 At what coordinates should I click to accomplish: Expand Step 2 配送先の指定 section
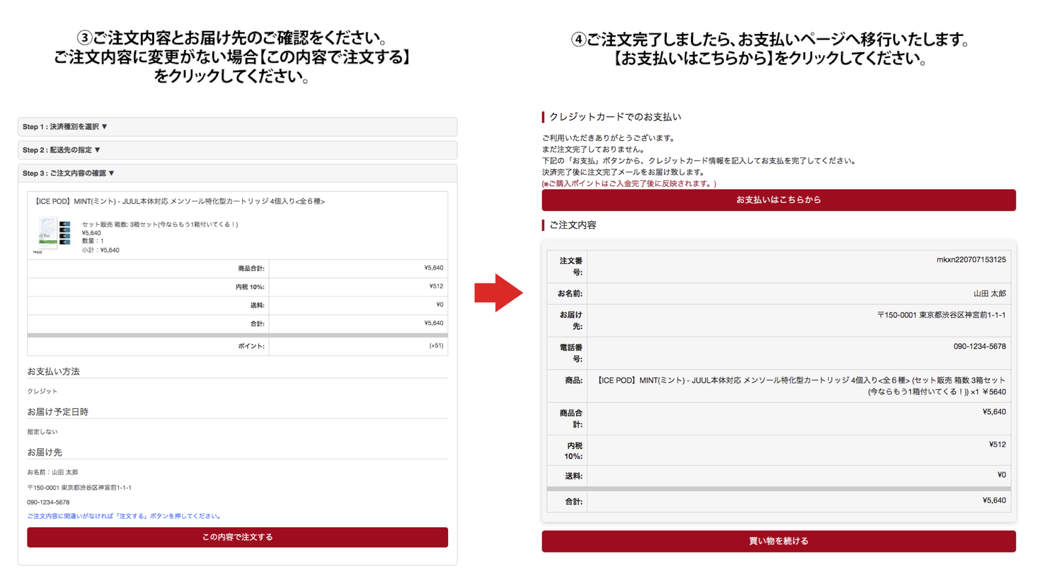coord(61,150)
